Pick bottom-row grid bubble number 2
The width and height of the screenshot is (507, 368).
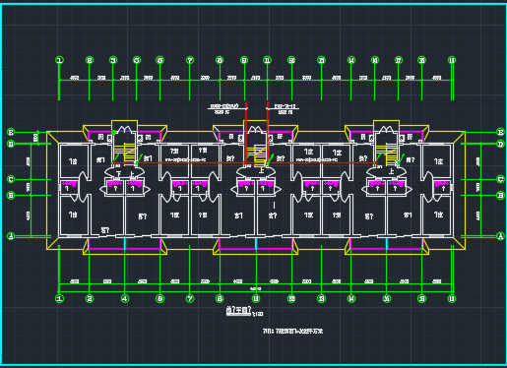[x=90, y=298]
